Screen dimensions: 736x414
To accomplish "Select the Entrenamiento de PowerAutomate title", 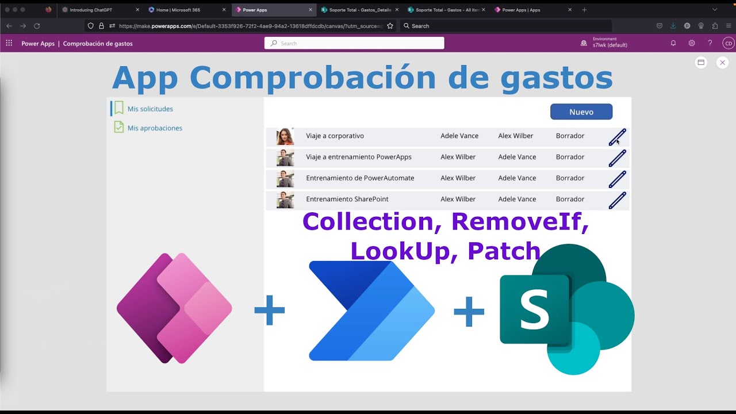I will [x=360, y=178].
